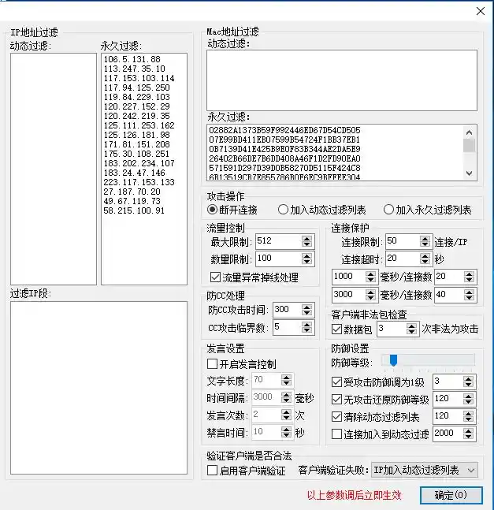Select IP 117.153.103.114 in the list

pyautogui.click(x=139, y=78)
